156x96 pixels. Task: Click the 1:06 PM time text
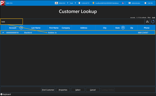(150, 3)
